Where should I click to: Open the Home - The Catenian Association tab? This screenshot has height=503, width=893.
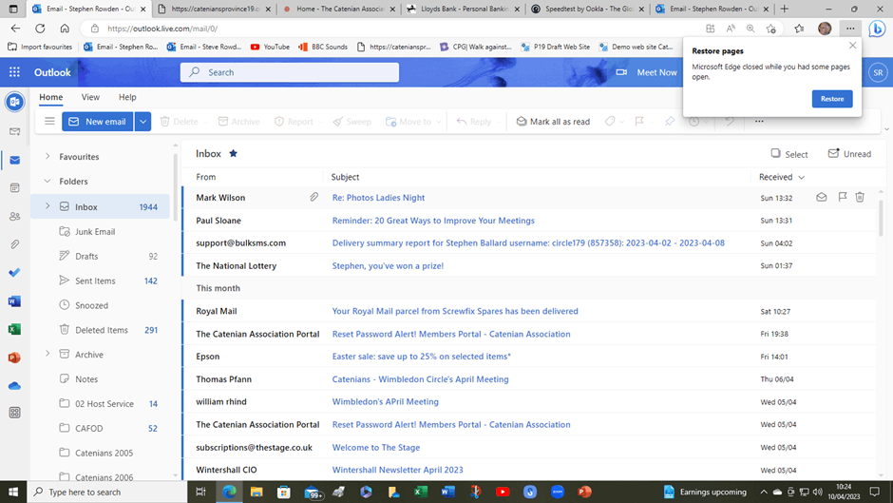340,10
